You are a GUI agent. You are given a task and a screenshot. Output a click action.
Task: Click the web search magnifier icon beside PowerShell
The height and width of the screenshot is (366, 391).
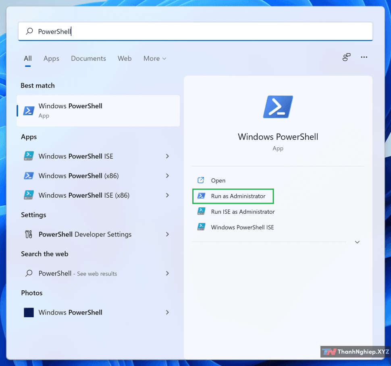point(29,273)
